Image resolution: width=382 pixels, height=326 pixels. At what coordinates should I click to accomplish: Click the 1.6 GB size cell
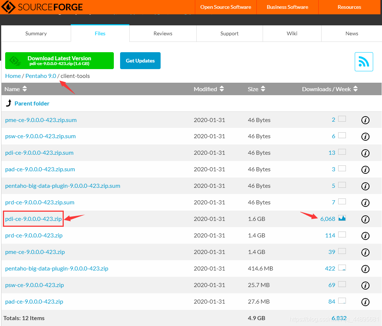(256, 219)
